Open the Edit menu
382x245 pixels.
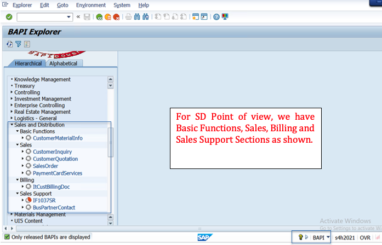coord(44,5)
